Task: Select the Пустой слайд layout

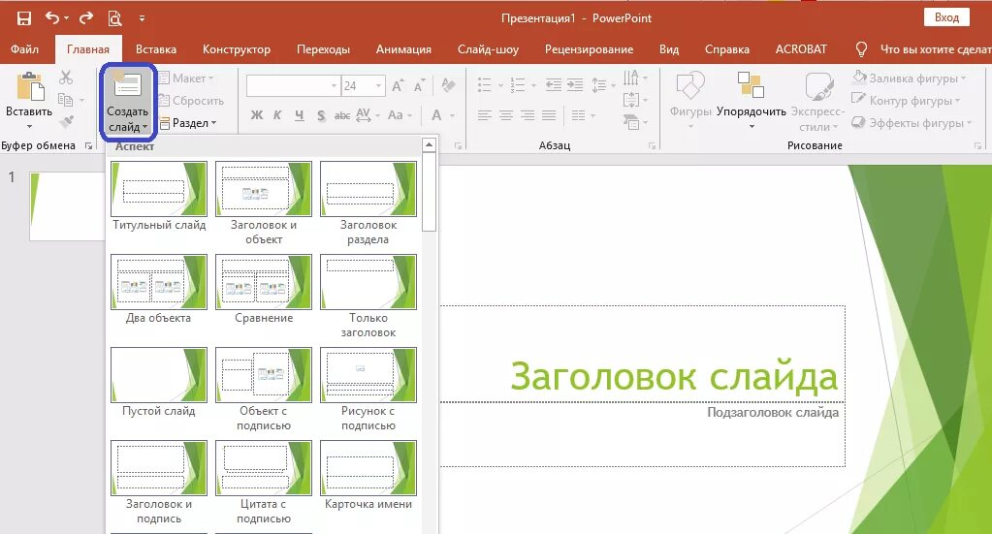Action: 159,383
